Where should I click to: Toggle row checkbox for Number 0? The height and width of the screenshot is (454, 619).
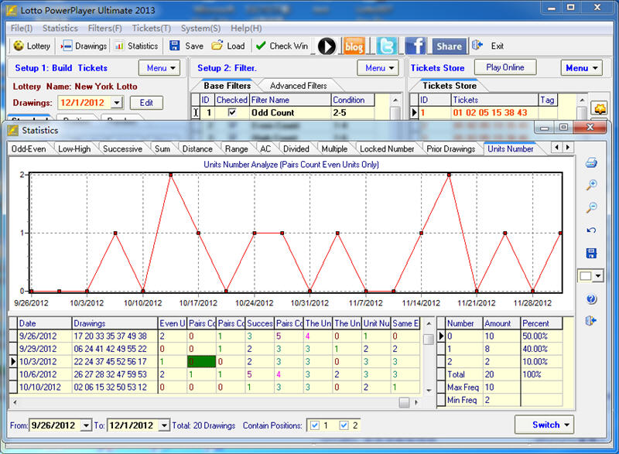click(x=441, y=336)
